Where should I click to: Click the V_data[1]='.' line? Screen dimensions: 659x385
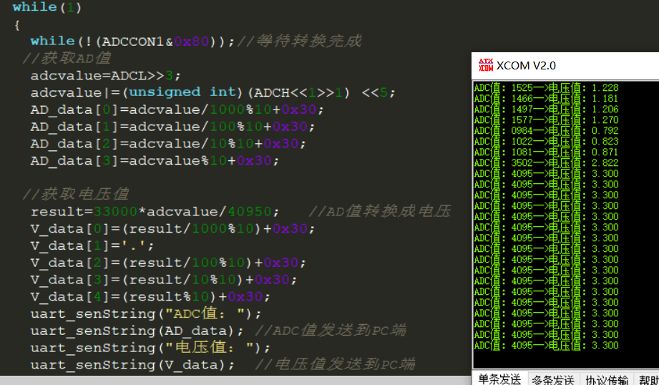(x=92, y=245)
